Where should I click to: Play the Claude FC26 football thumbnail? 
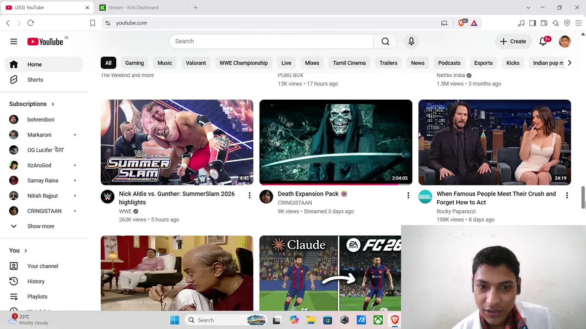[330, 273]
